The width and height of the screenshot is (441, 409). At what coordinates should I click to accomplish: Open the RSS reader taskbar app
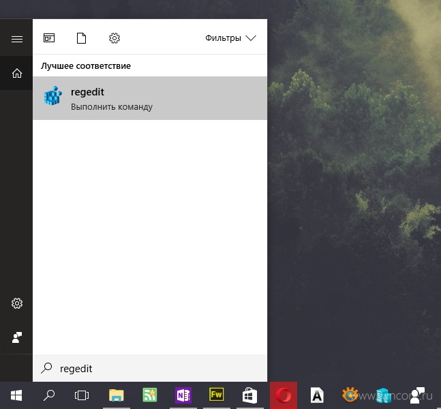pos(150,395)
